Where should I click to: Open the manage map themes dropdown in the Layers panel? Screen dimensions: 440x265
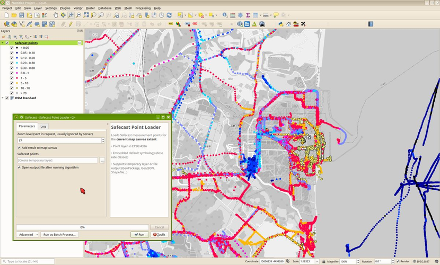point(15,37)
